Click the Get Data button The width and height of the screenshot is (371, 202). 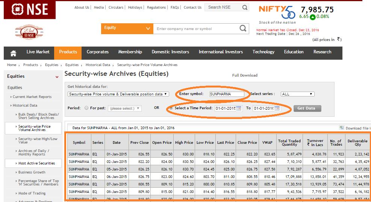click(x=307, y=108)
